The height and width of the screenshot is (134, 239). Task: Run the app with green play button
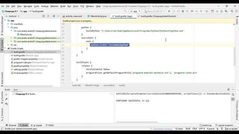pos(169,11)
